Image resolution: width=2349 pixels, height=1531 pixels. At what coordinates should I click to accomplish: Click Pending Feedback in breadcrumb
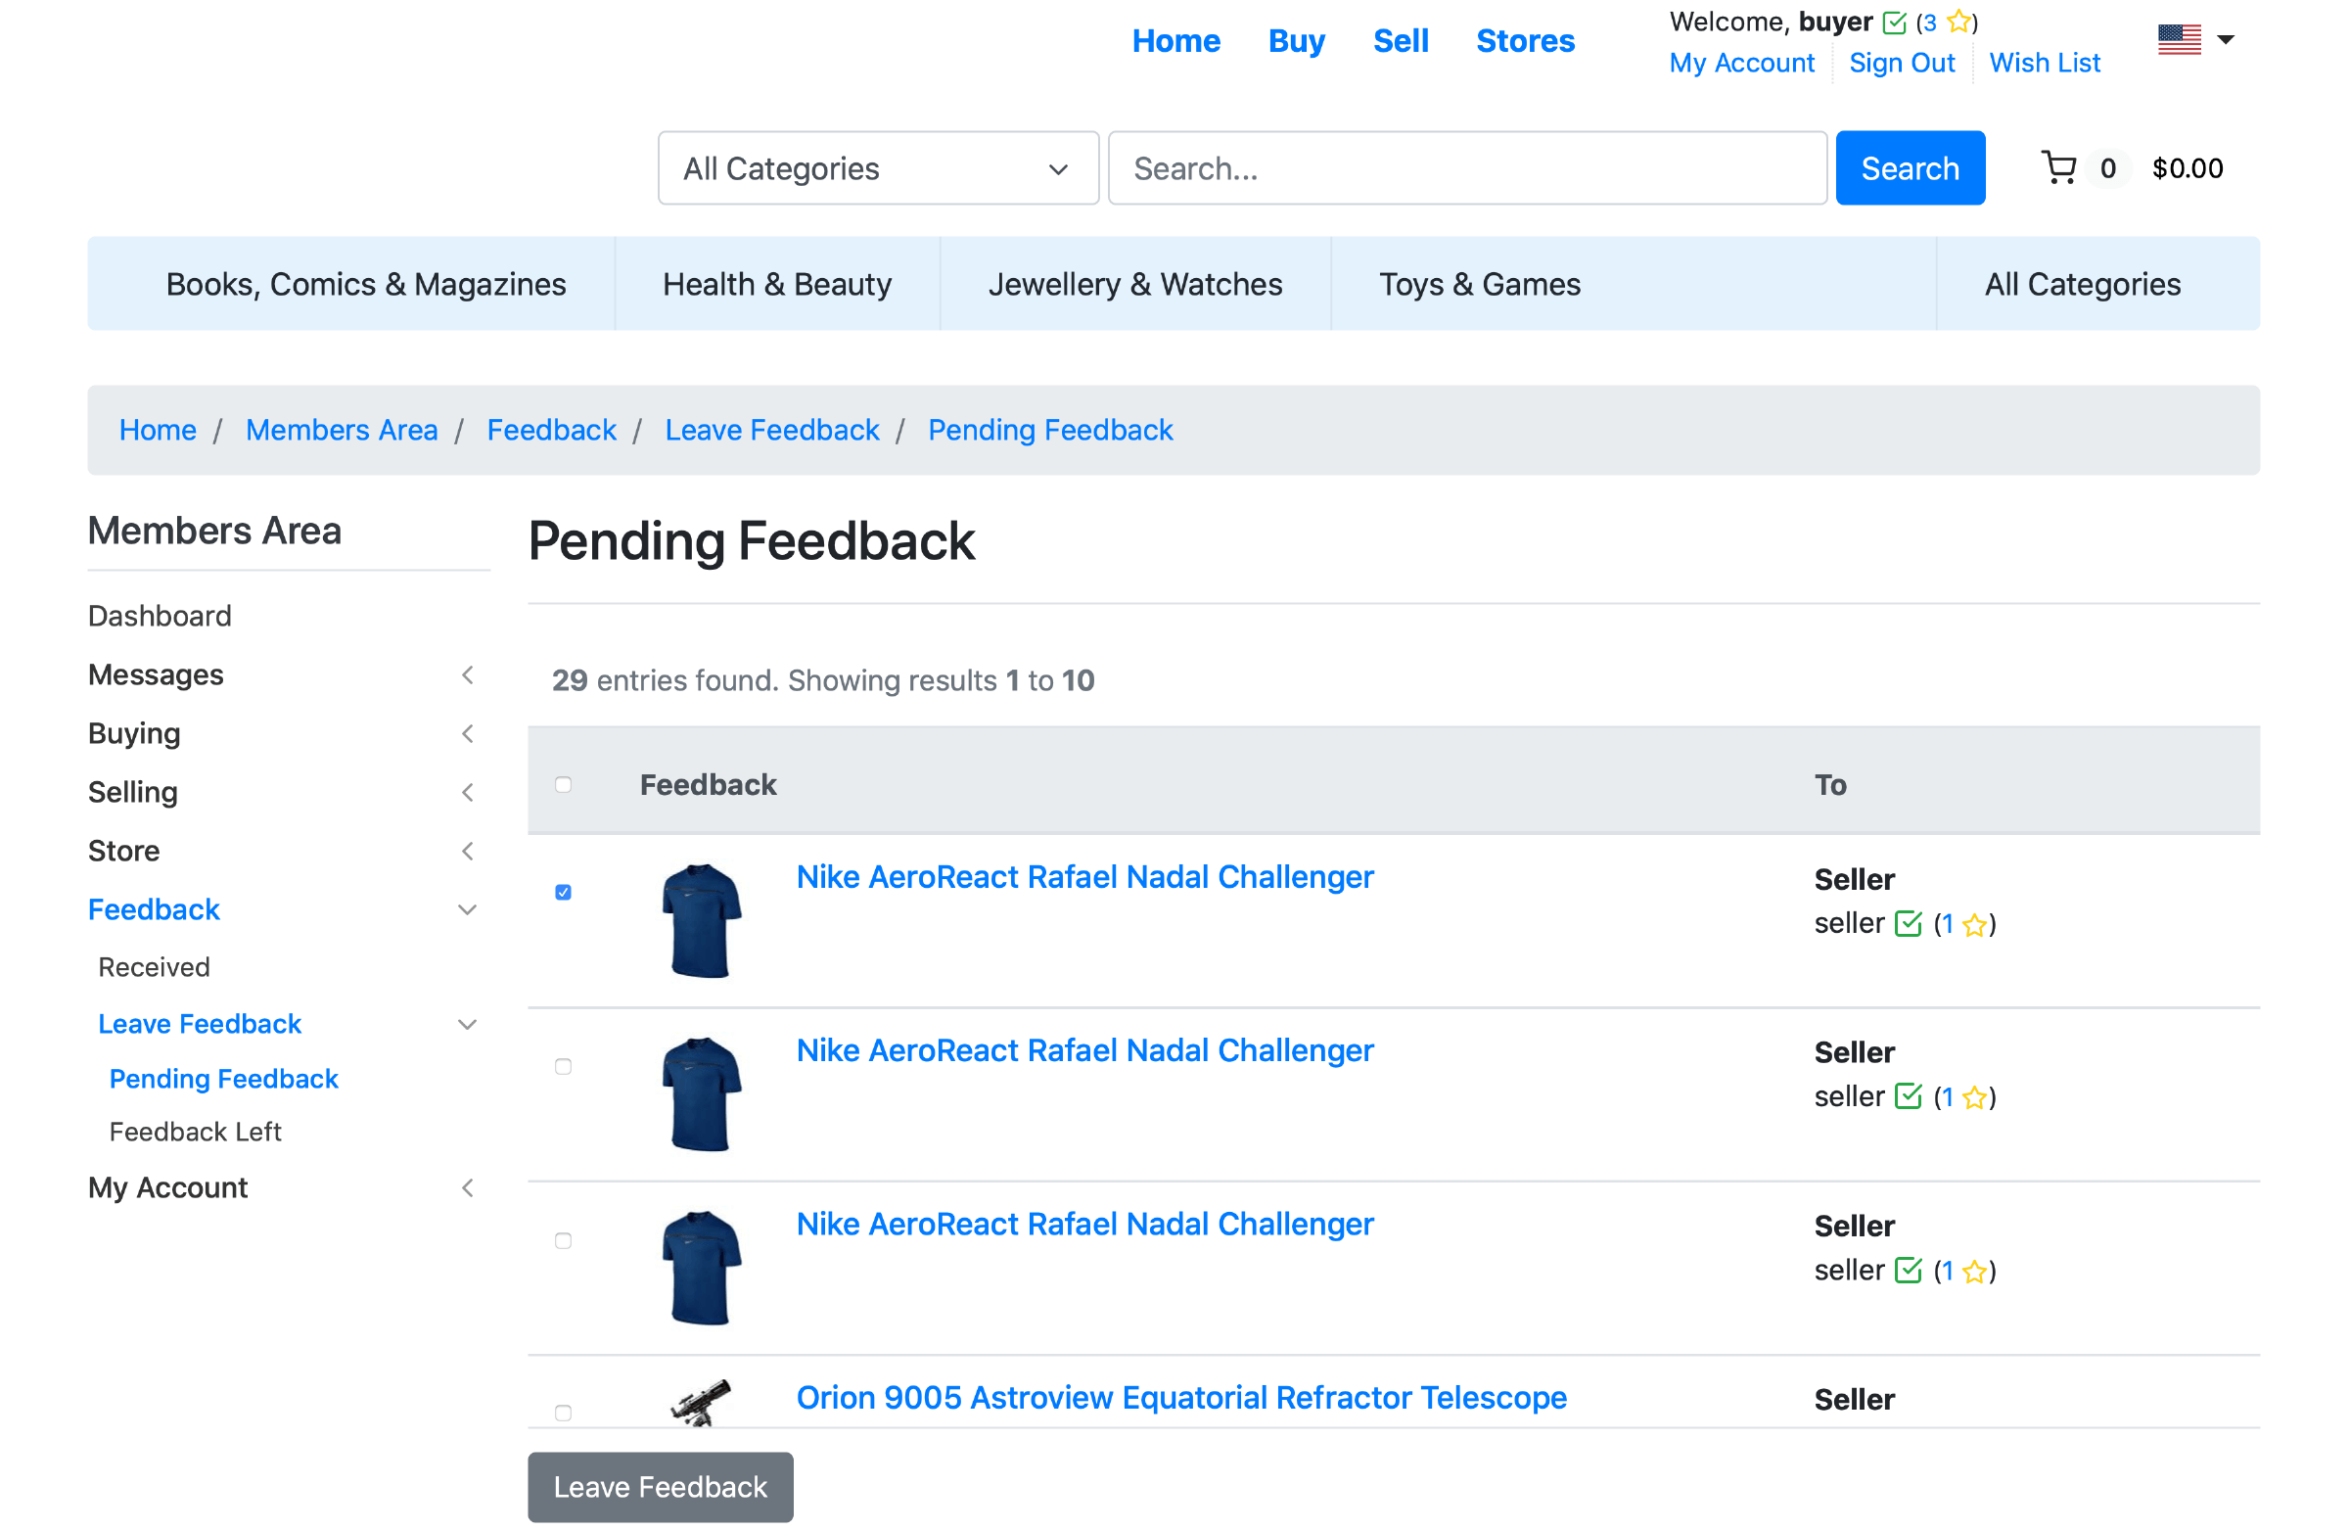tap(1050, 431)
